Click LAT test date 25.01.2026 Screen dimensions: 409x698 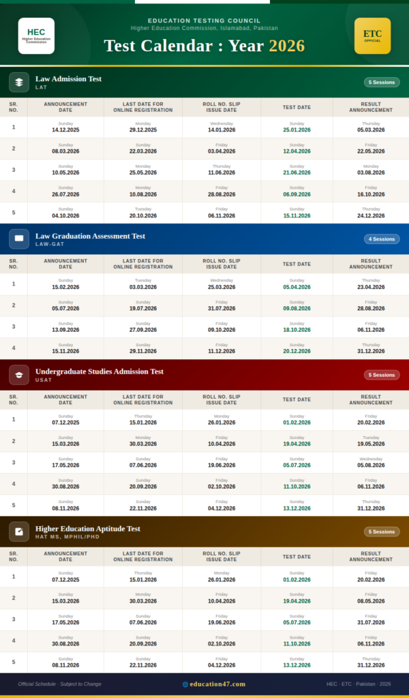coord(297,130)
